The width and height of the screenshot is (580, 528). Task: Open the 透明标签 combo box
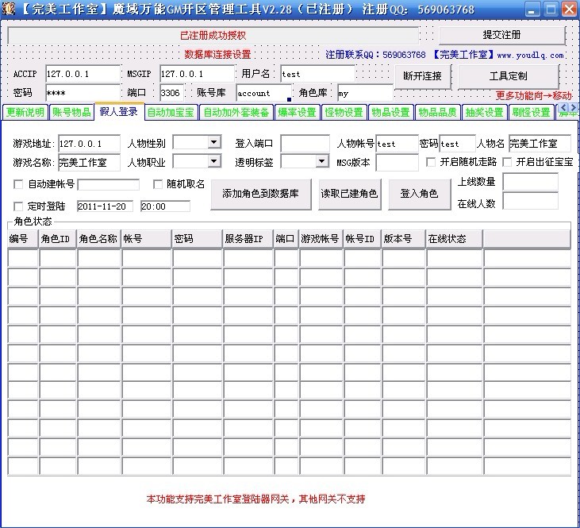coord(321,162)
